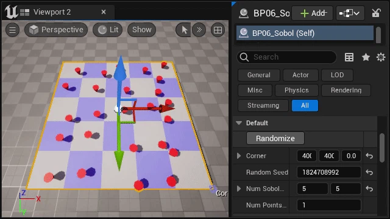Click the details panel vertical scrollbar

click(x=382, y=148)
